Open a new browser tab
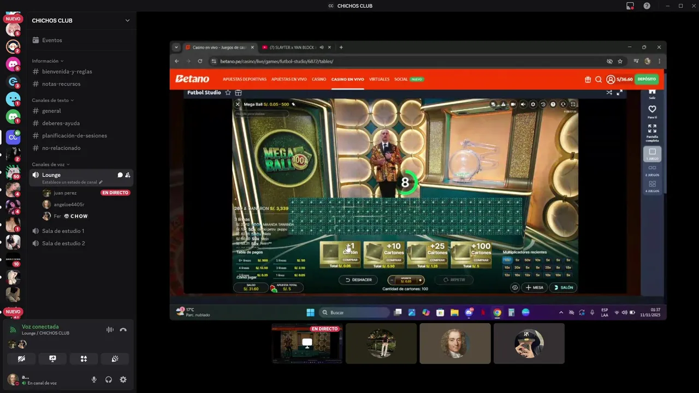Screen dimensions: 699x393 pyautogui.click(x=341, y=47)
